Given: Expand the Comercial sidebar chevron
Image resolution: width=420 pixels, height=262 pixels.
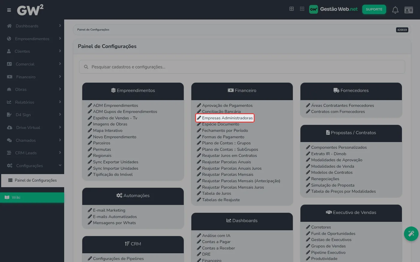Looking at the screenshot, I should pos(60,64).
